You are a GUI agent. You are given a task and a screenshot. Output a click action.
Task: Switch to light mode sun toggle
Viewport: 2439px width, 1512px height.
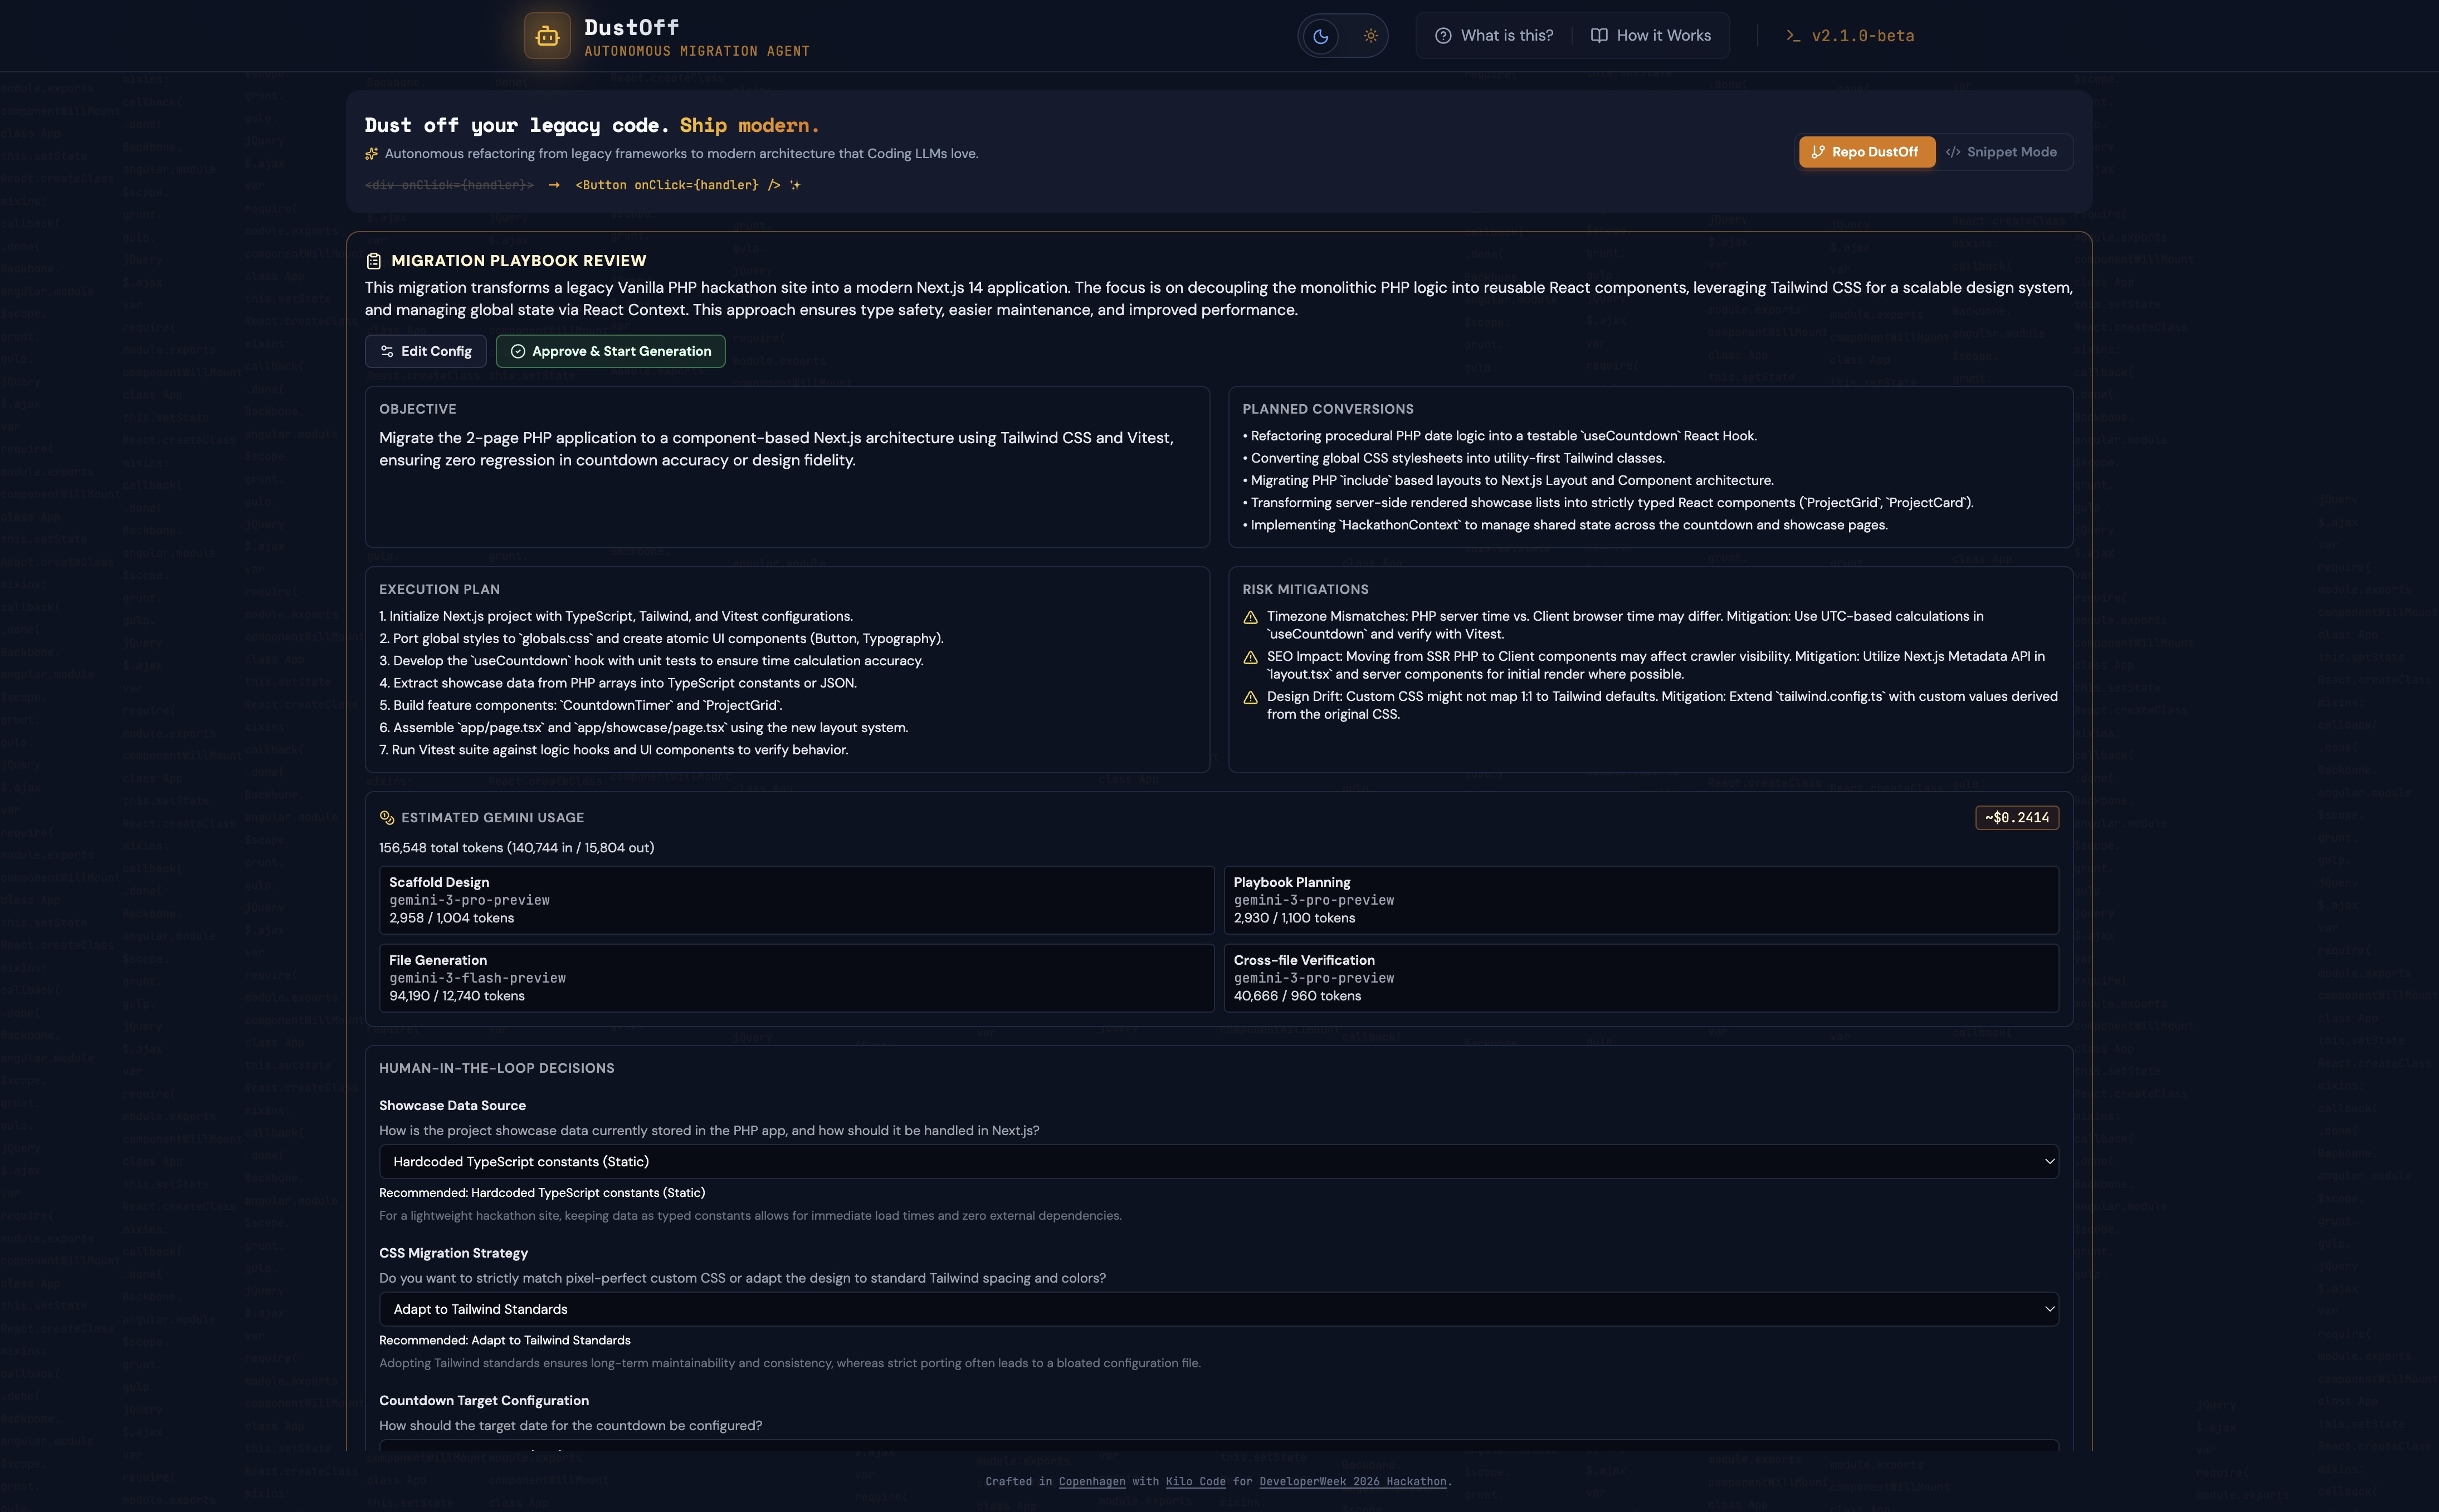click(1369, 36)
